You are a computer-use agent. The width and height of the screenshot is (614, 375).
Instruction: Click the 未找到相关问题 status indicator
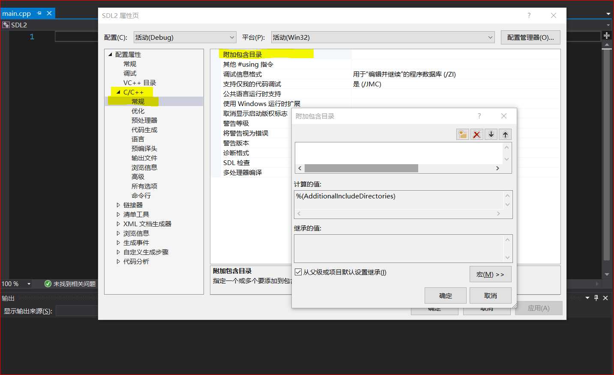tap(70, 284)
